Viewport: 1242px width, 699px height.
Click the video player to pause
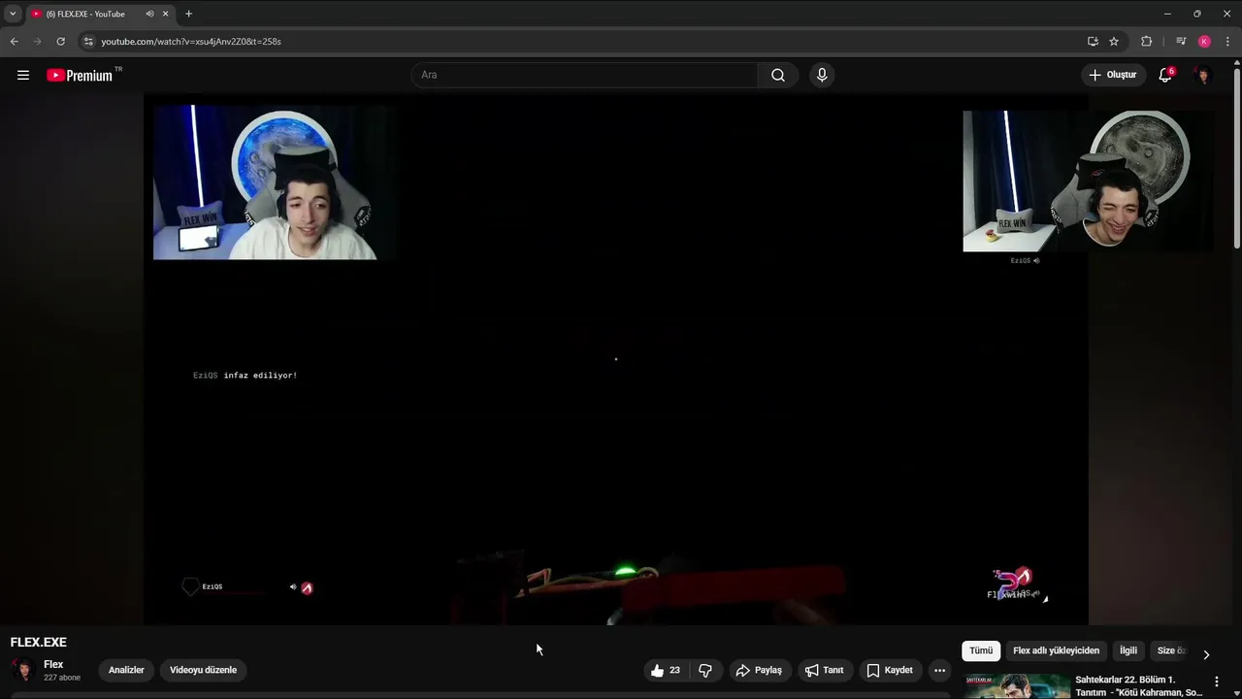pyautogui.click(x=615, y=359)
